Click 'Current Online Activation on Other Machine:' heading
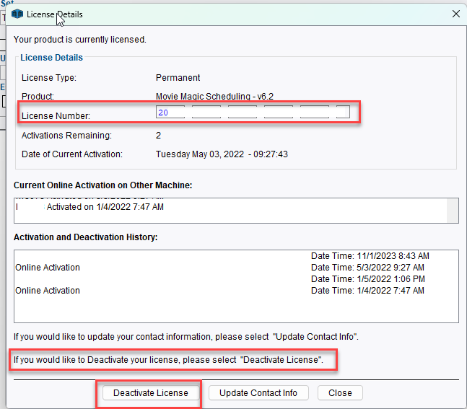Image resolution: width=467 pixels, height=409 pixels. 102,185
